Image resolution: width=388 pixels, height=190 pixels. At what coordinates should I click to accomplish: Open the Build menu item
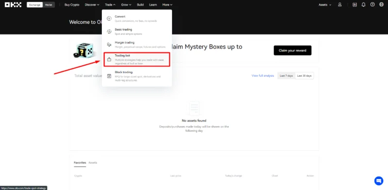coord(140,5)
